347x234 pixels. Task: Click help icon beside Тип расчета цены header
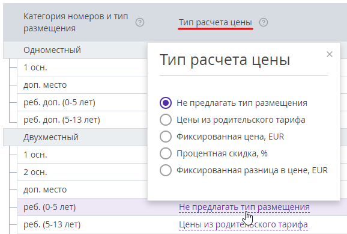[264, 22]
